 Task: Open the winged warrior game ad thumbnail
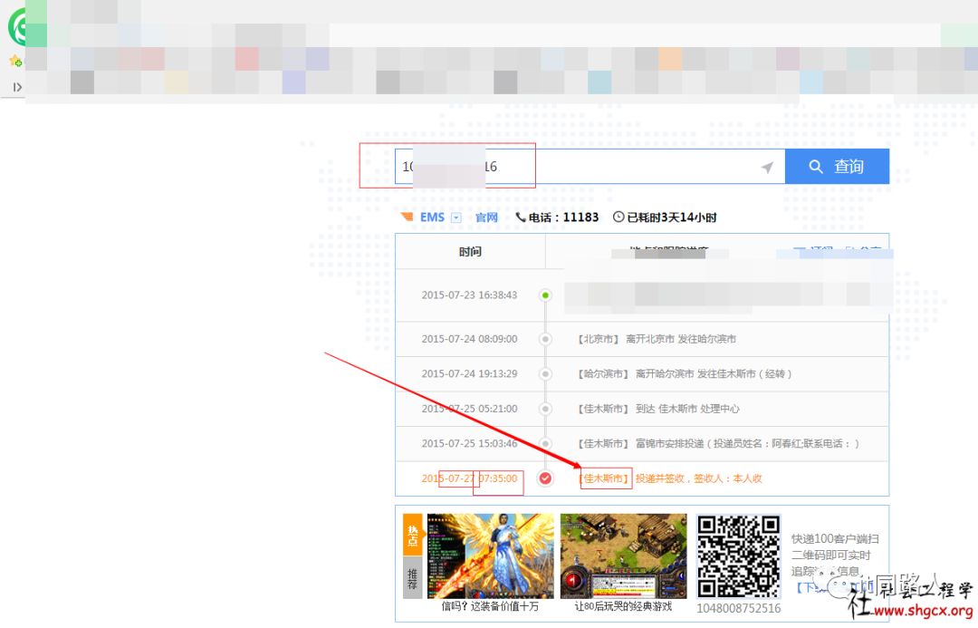pyautogui.click(x=490, y=556)
